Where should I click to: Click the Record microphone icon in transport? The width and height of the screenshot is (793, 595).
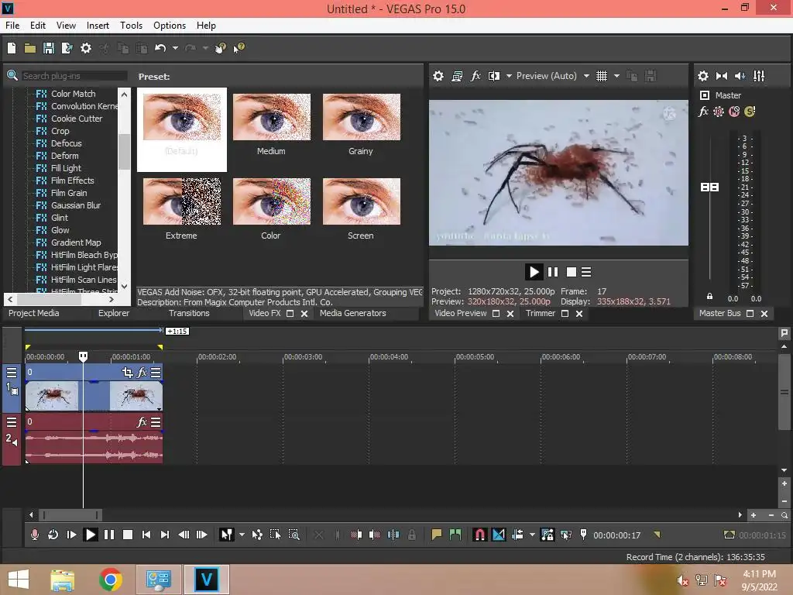34,535
